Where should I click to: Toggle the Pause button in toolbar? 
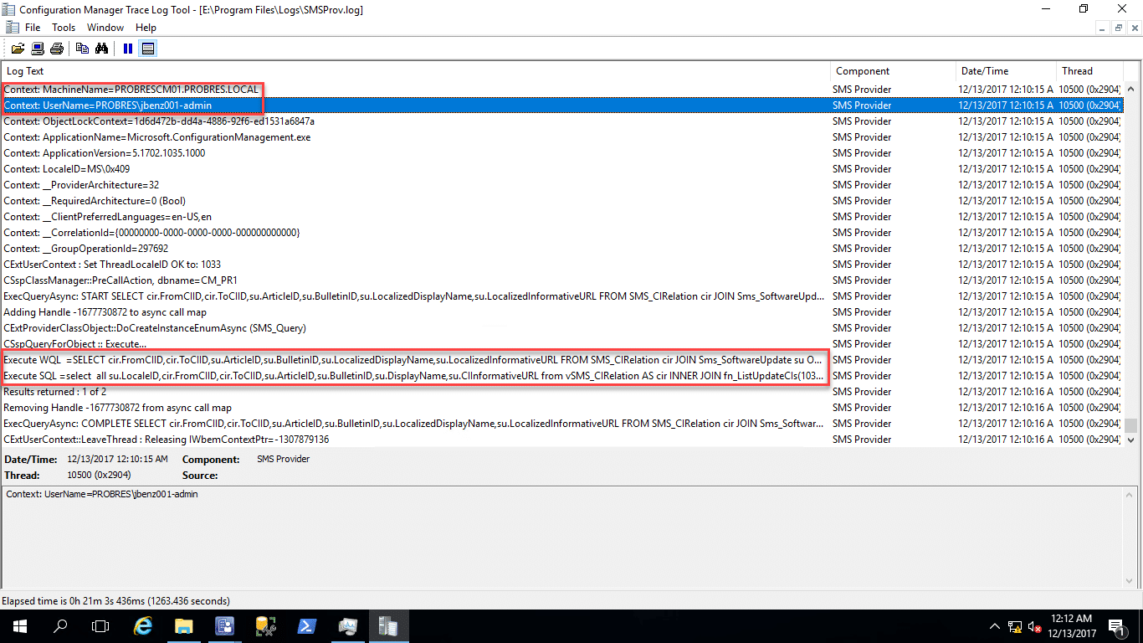(127, 49)
